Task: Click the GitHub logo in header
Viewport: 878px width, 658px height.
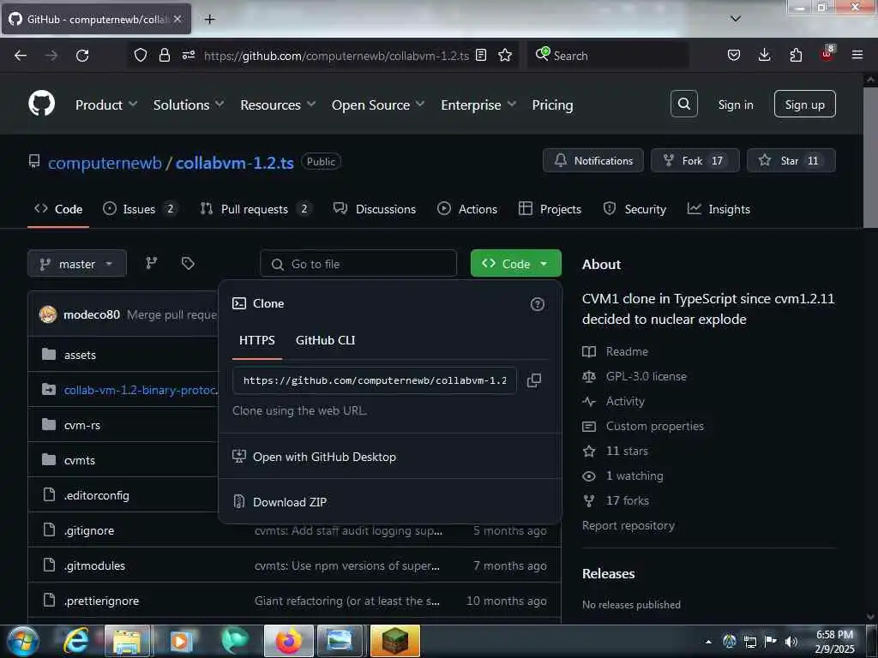Action: 41,104
